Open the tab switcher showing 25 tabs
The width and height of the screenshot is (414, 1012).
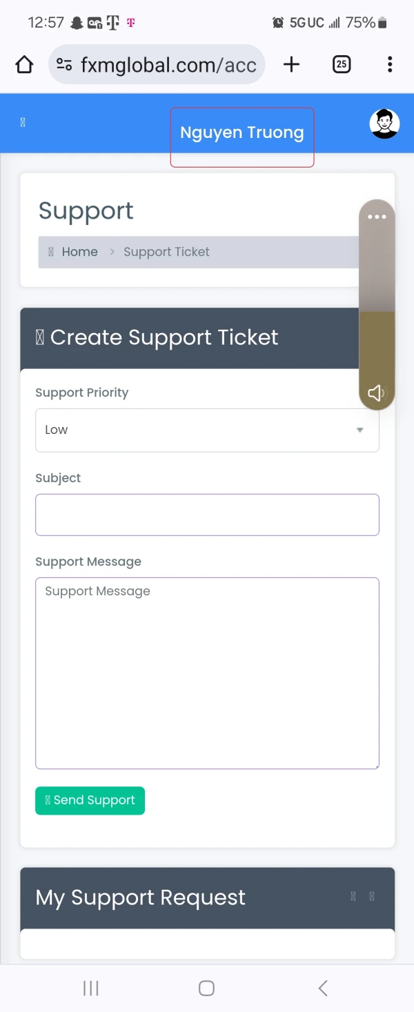point(342,65)
